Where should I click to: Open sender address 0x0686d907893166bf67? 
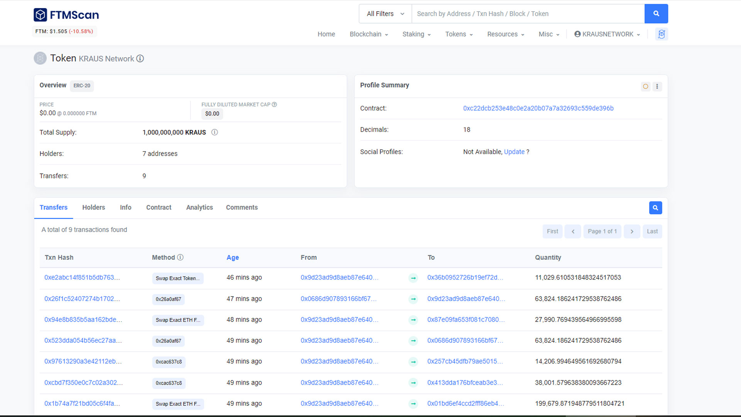click(338, 298)
